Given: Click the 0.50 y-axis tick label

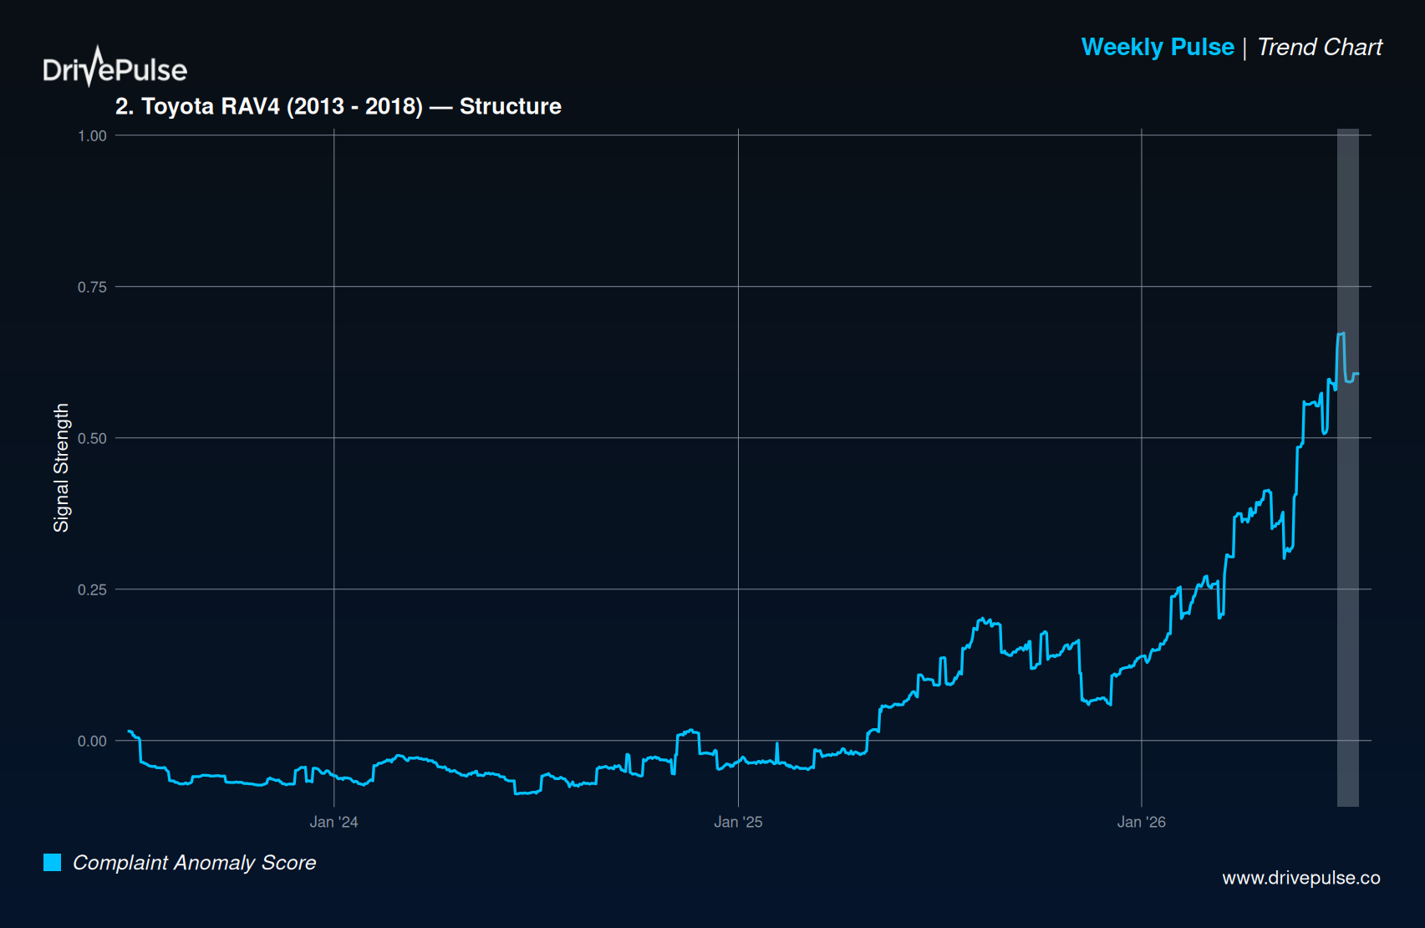Looking at the screenshot, I should [92, 438].
